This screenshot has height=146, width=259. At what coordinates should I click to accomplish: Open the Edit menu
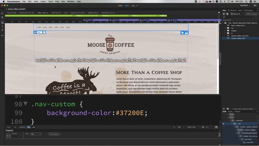pyautogui.click(x=30, y=2)
